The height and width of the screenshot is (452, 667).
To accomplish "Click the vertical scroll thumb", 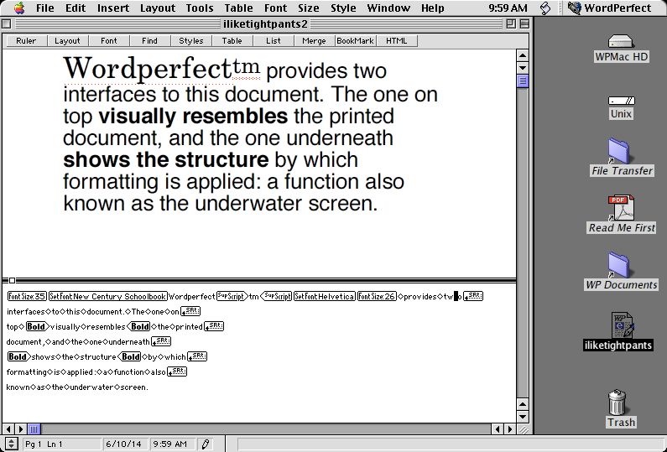I will (523, 81).
